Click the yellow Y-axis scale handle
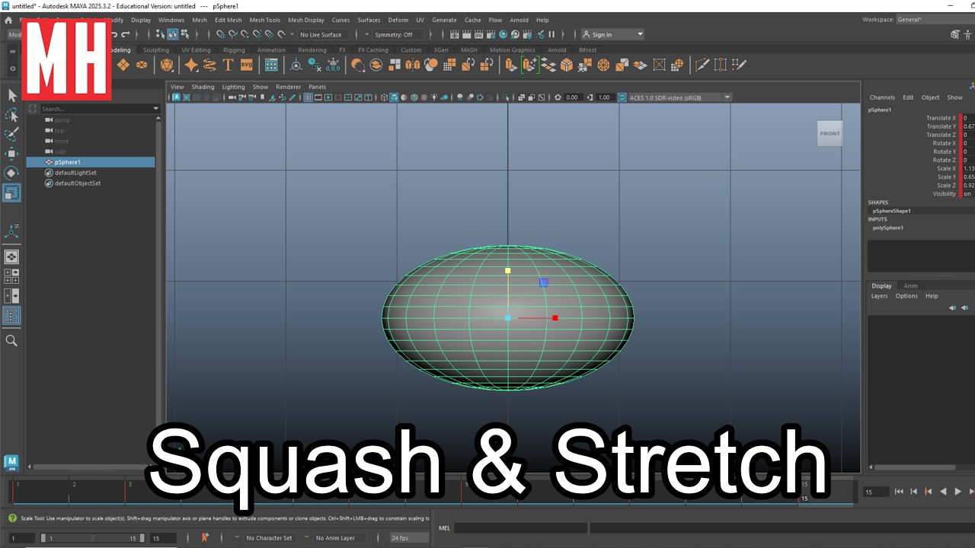The height and width of the screenshot is (548, 975). (x=508, y=270)
